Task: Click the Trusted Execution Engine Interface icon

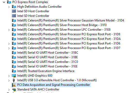Action: coord(14,71)
